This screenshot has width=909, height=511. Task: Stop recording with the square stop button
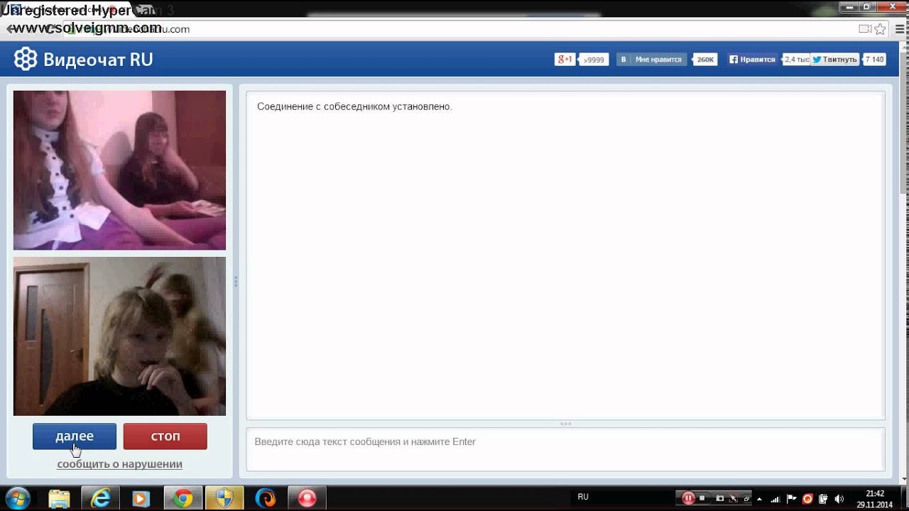pyautogui.click(x=702, y=498)
